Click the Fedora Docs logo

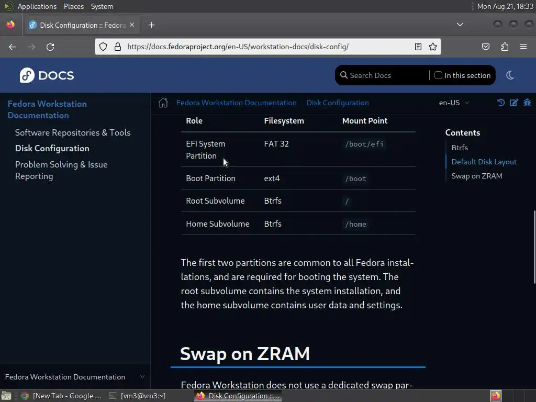coord(47,75)
